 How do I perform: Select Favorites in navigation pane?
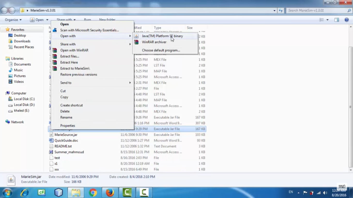pos(18,30)
